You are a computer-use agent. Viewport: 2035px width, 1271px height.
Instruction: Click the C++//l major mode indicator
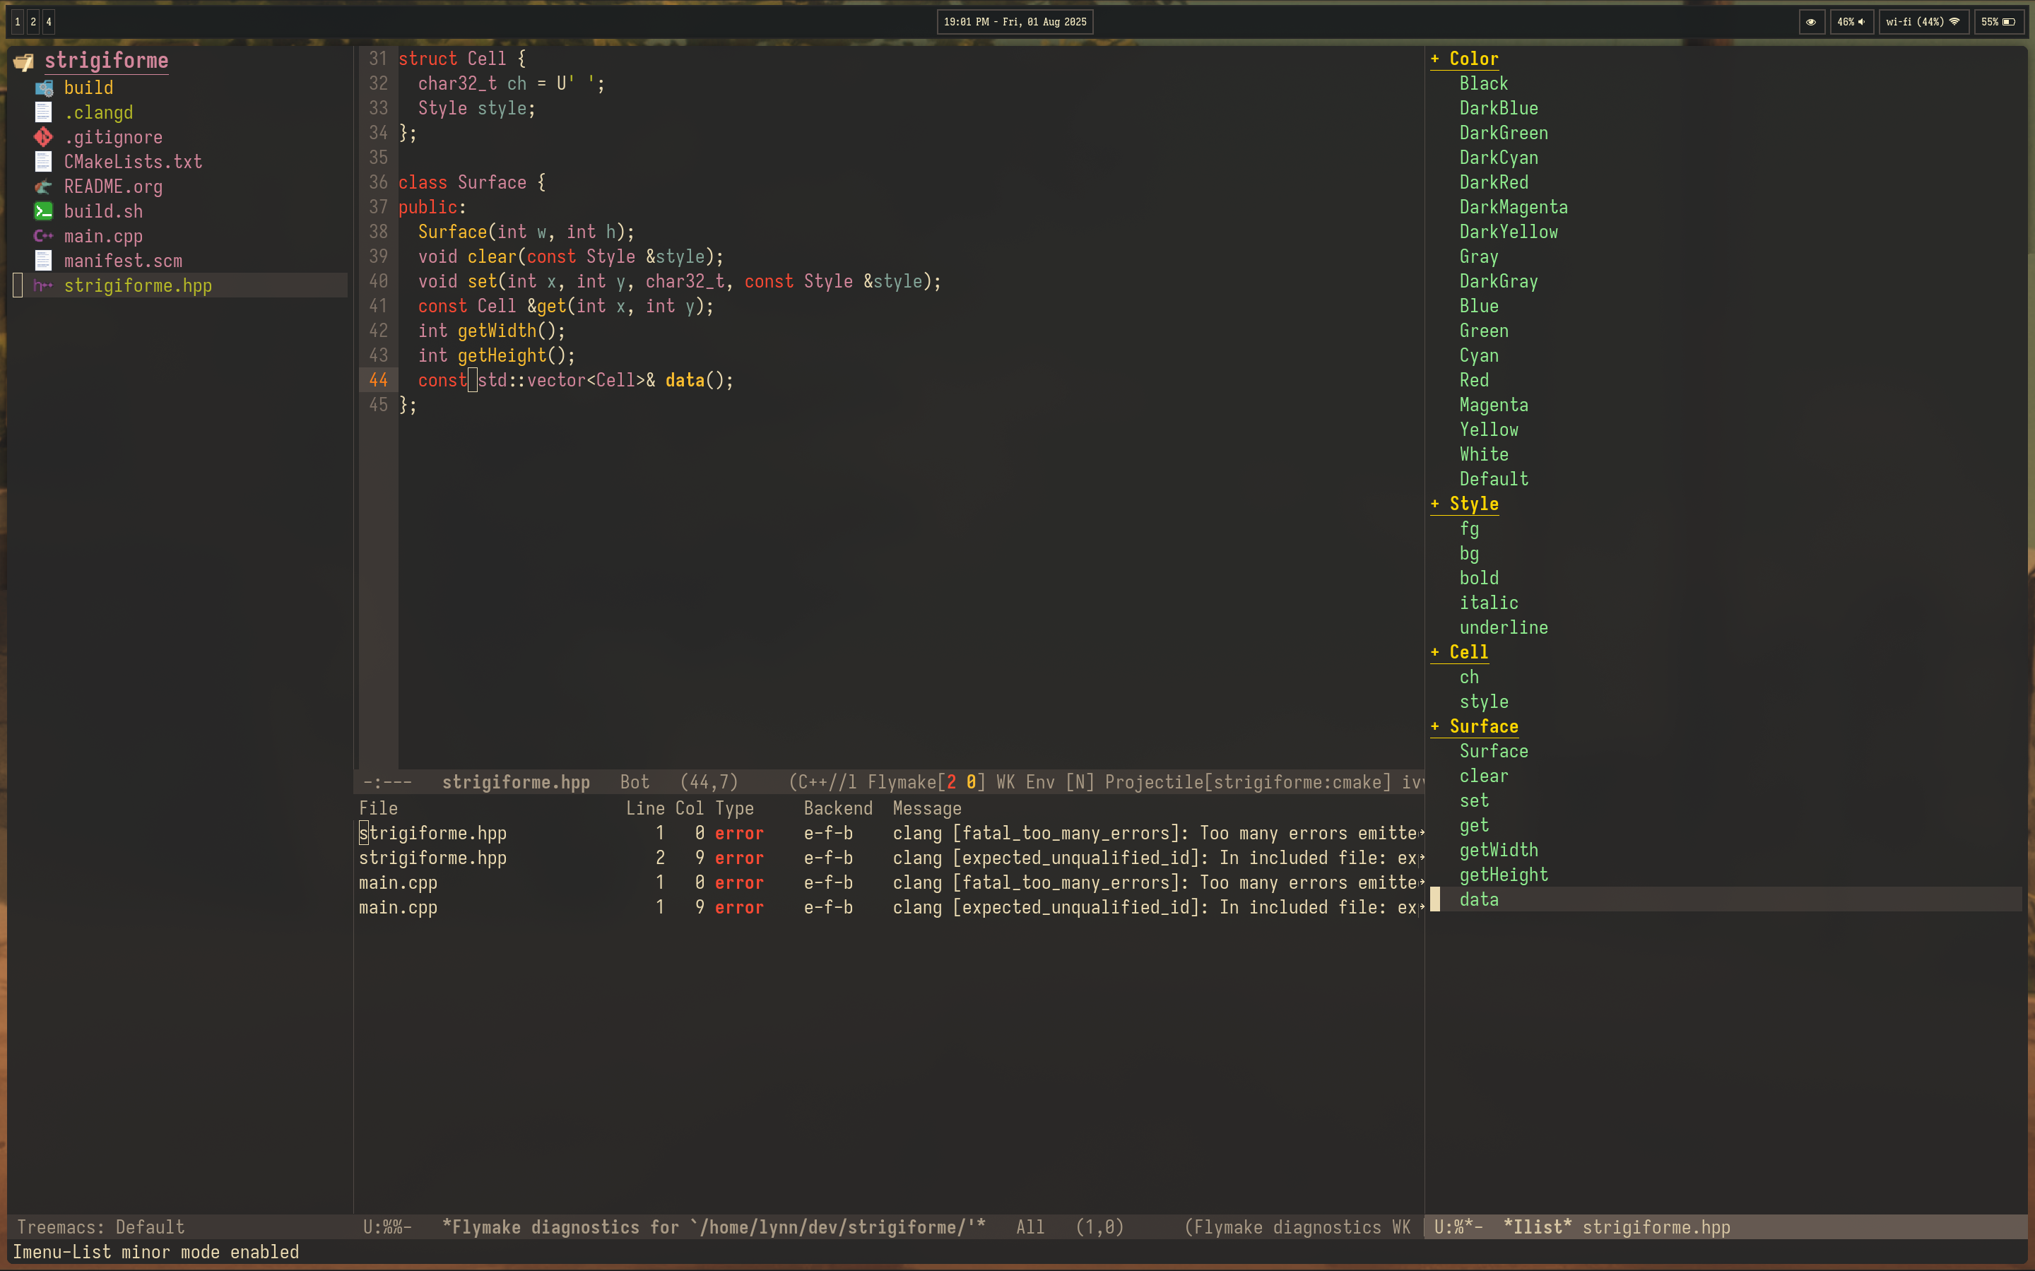click(x=827, y=783)
